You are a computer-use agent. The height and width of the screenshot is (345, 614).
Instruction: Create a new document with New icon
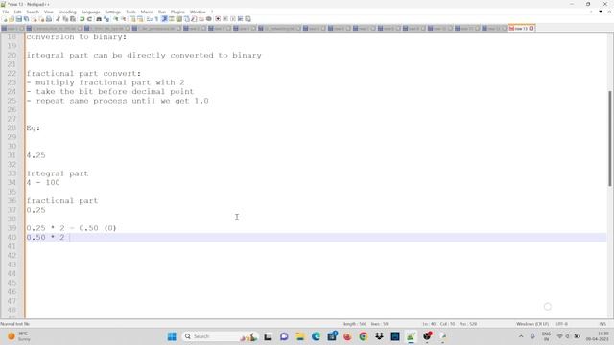tap(5, 19)
